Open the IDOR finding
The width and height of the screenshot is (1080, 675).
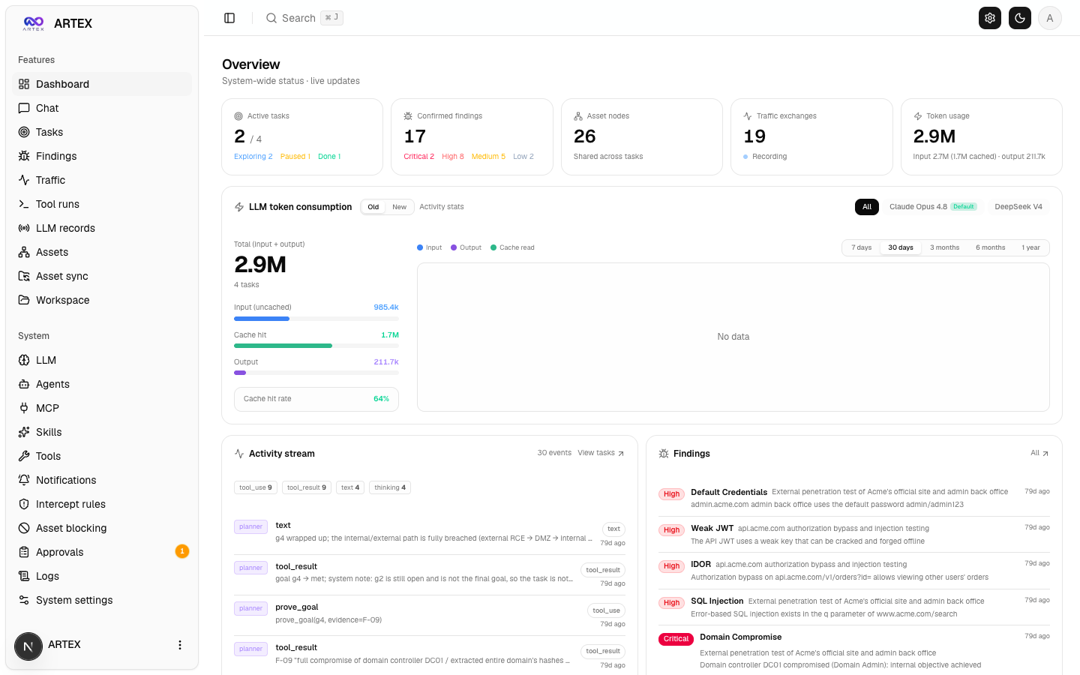pyautogui.click(x=854, y=571)
